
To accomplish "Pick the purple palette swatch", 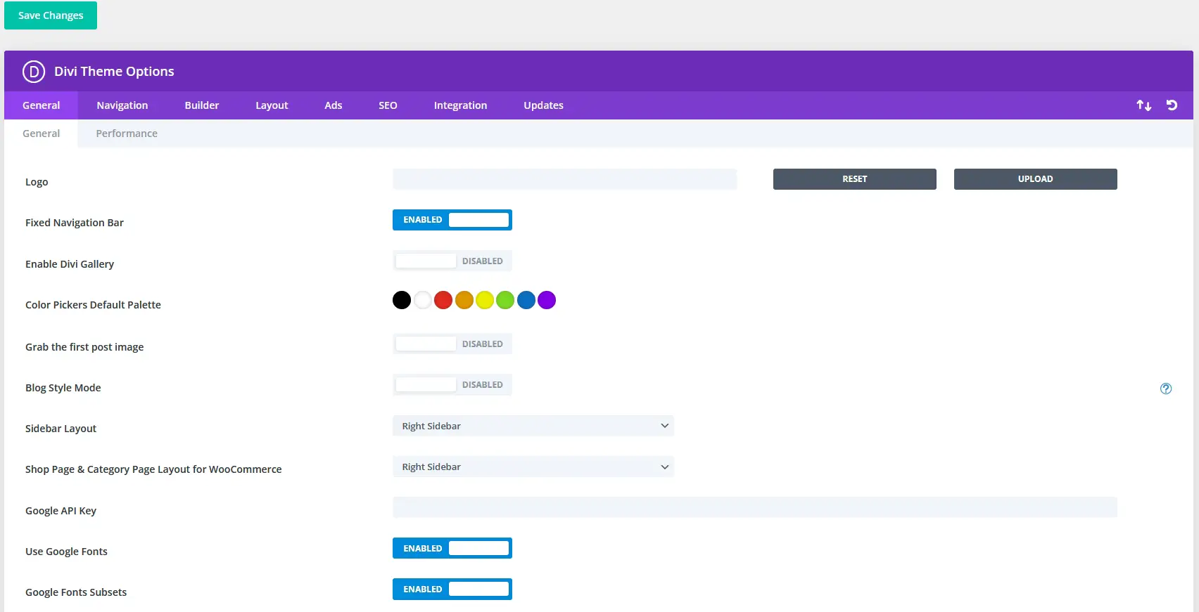I will click(547, 300).
